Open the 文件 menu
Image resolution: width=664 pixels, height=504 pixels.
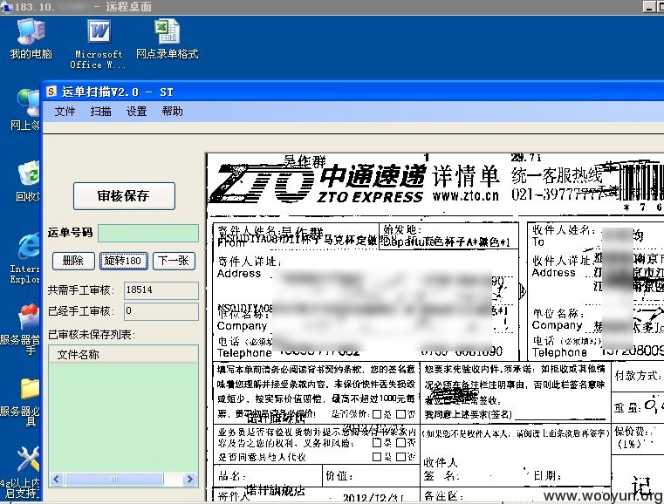click(x=65, y=112)
